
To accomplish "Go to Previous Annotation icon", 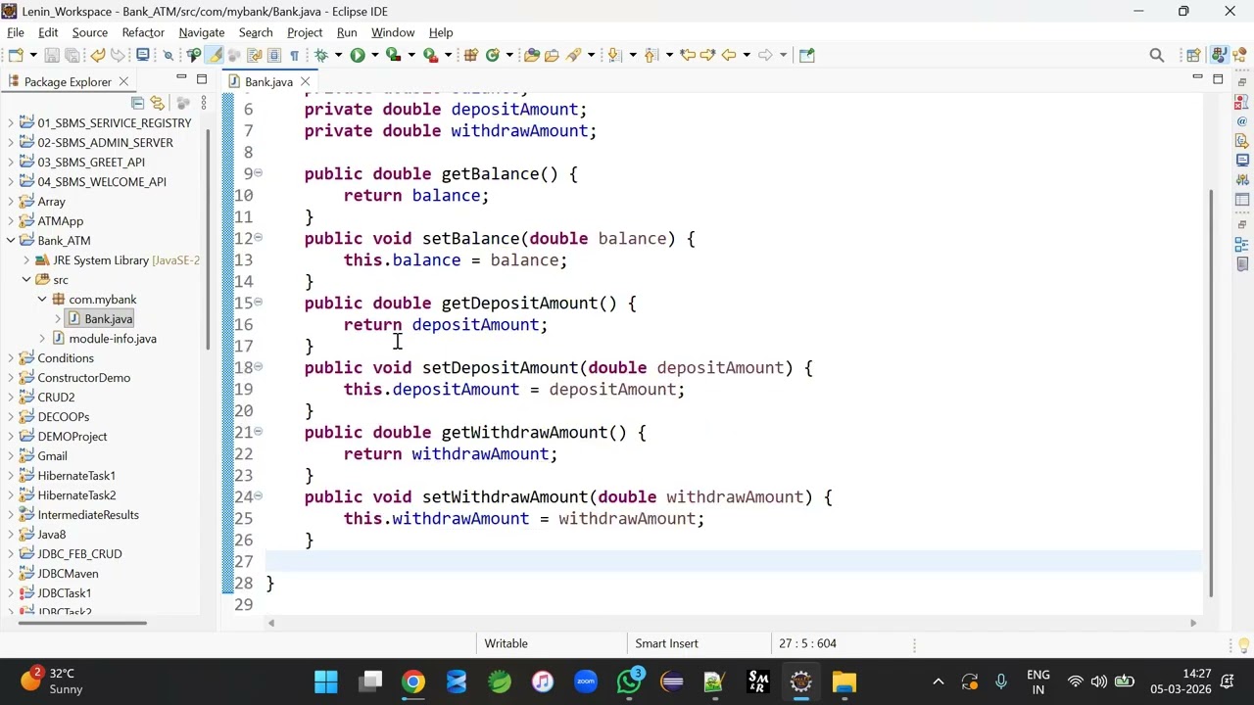I will (x=651, y=55).
